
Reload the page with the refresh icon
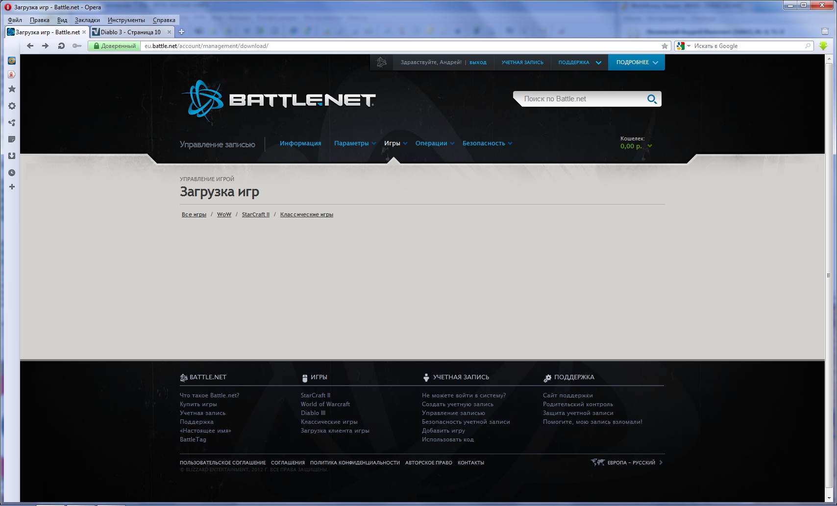tap(61, 46)
